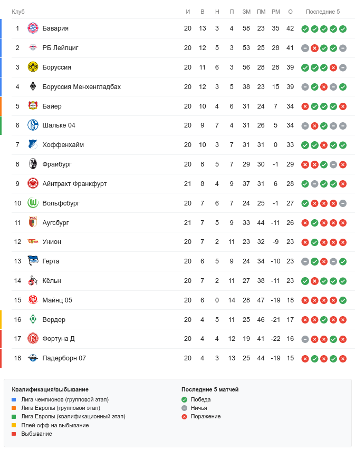Open the Хоффенхайм team link
The image size is (355, 451).
(x=63, y=145)
